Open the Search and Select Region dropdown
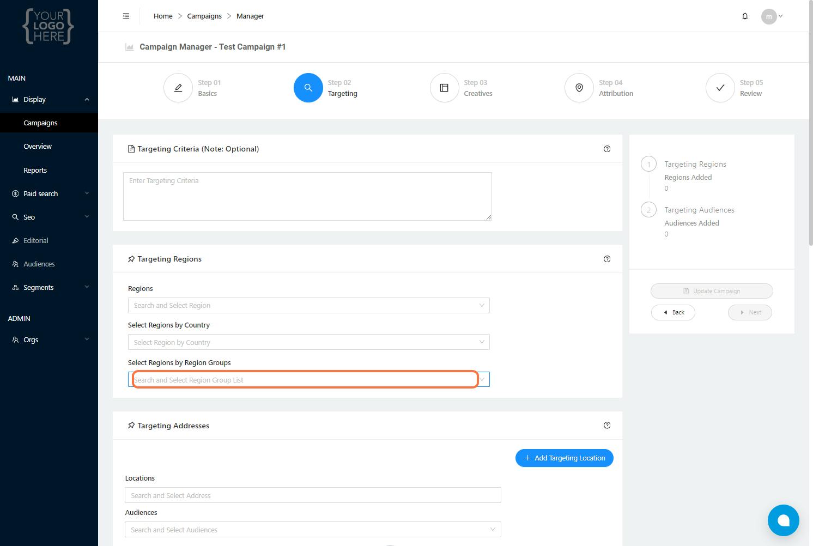The height and width of the screenshot is (546, 813). 309,305
